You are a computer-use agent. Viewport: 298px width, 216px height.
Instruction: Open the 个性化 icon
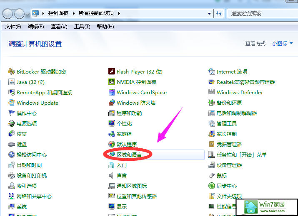tap(112, 123)
